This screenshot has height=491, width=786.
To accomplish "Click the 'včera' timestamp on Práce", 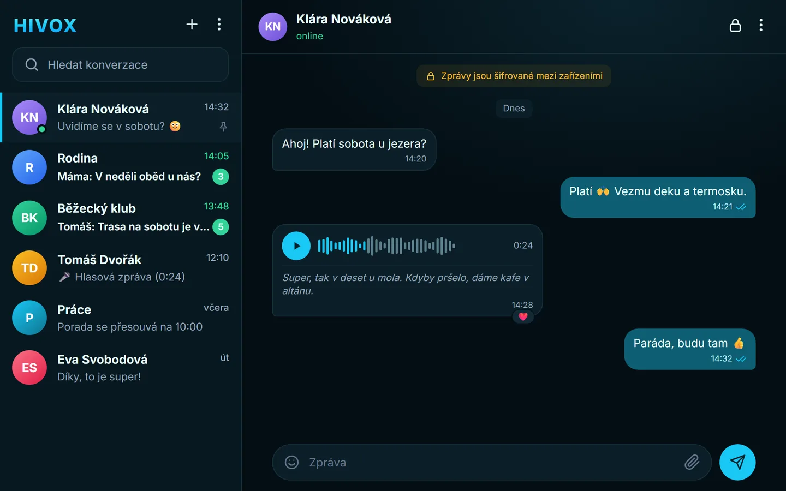I will point(216,308).
